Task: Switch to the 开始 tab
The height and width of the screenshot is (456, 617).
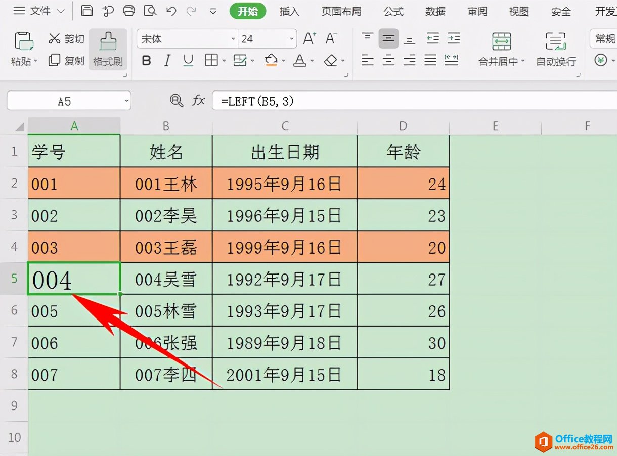Action: (248, 11)
